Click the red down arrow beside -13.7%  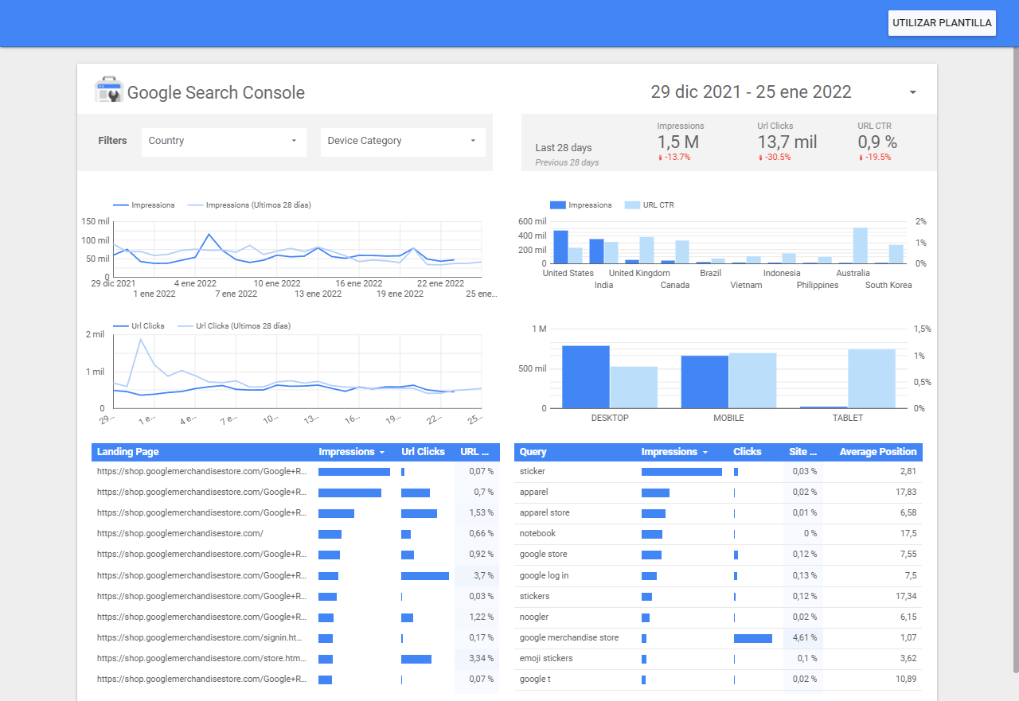pyautogui.click(x=660, y=158)
